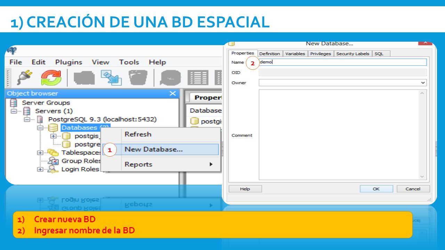Expand the postgis database node
445x250 pixels.
(54, 136)
